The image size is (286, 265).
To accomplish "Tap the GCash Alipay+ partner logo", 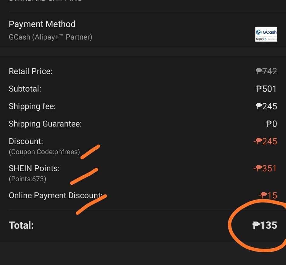I will click(x=266, y=34).
